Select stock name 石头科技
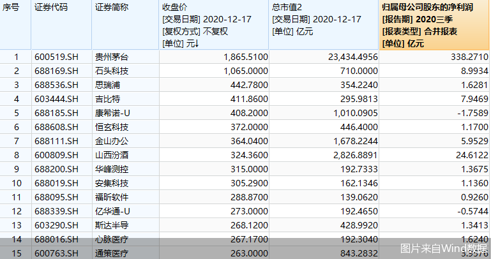Viewport: 491px width, 259px height. click(112, 71)
